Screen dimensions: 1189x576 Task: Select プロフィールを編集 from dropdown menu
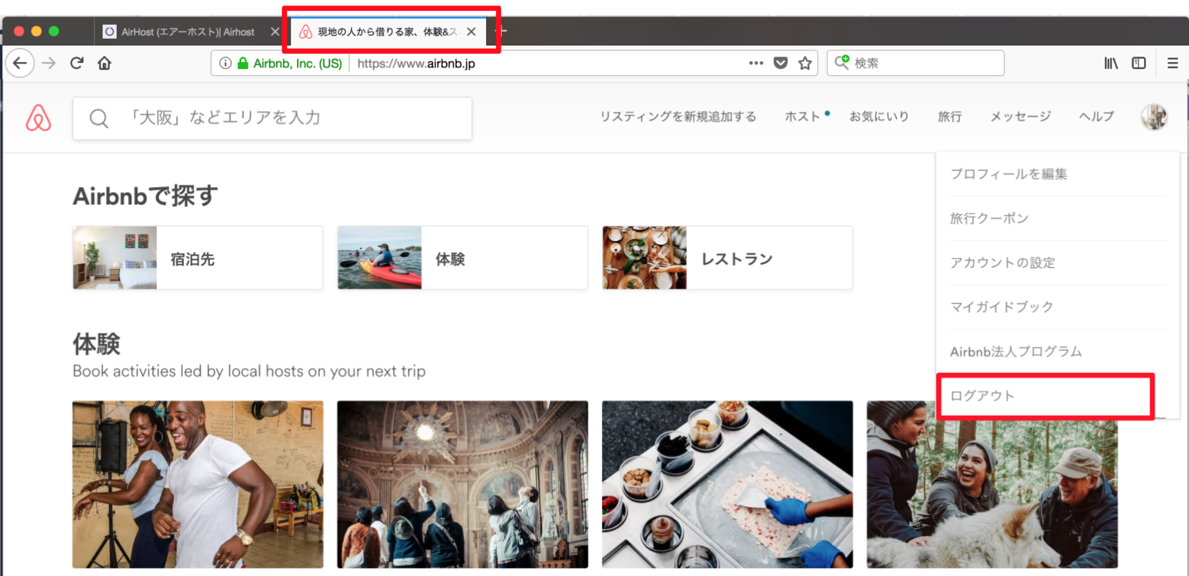point(1057,174)
